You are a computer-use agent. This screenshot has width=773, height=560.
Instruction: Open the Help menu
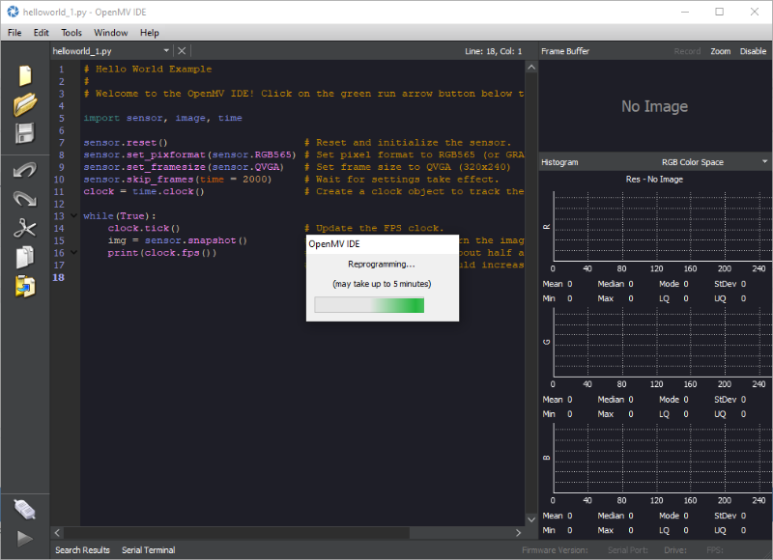coord(150,33)
